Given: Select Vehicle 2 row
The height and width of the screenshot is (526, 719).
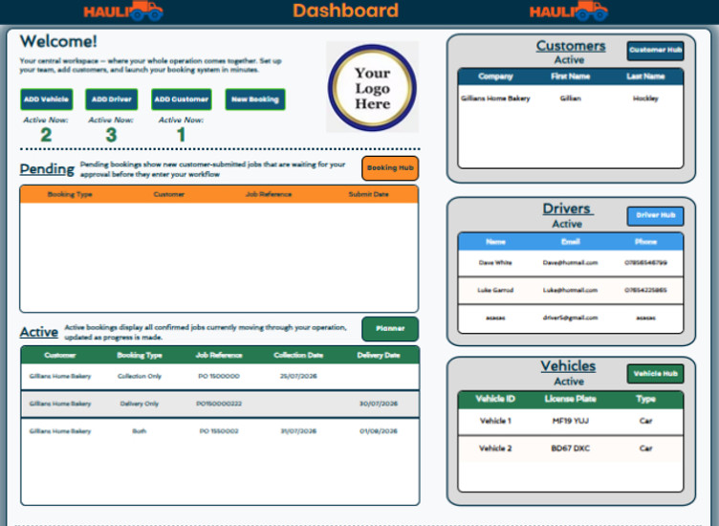Looking at the screenshot, I should point(571,449).
